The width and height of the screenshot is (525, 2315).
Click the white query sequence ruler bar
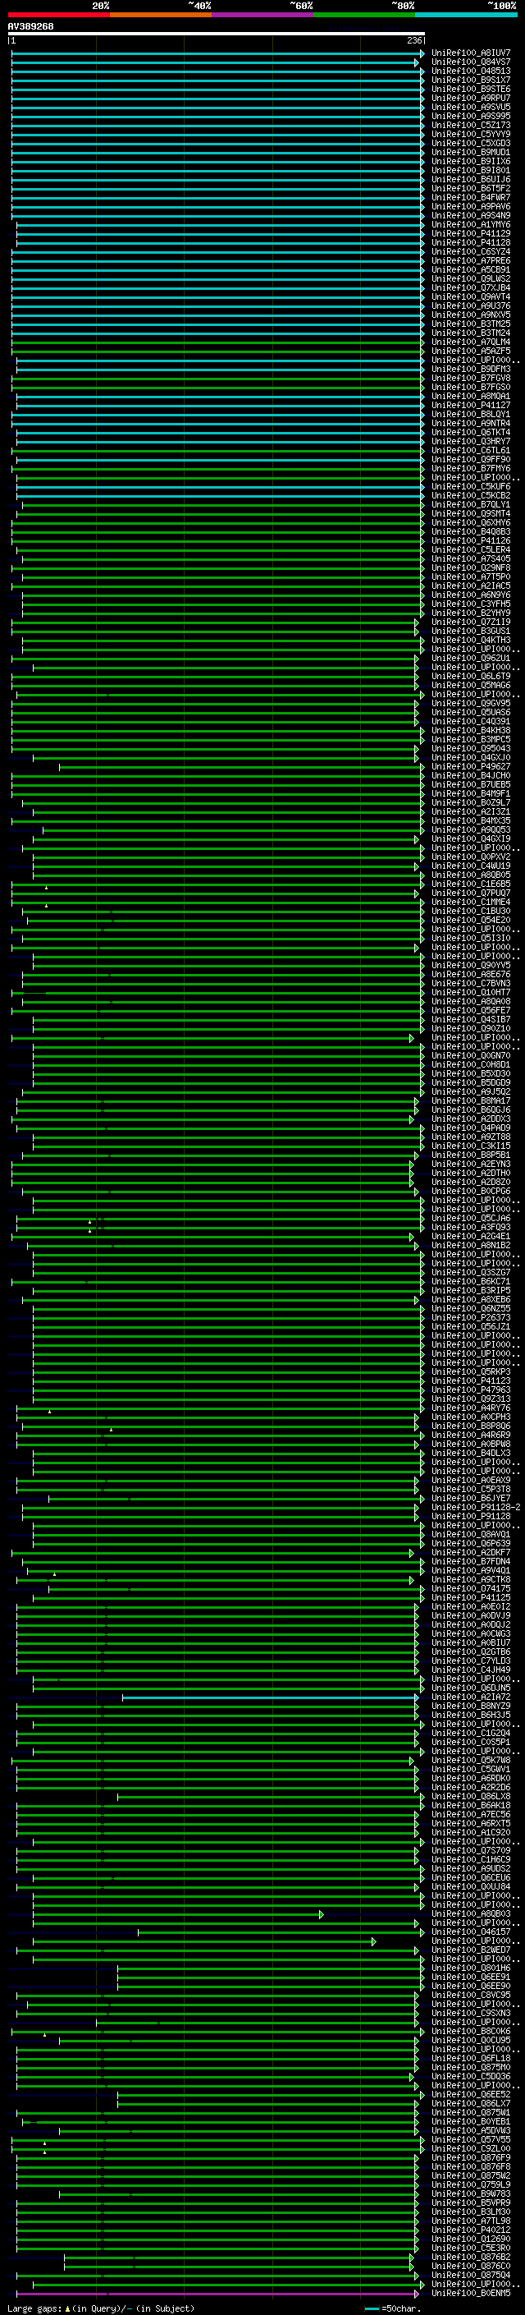coord(217,33)
